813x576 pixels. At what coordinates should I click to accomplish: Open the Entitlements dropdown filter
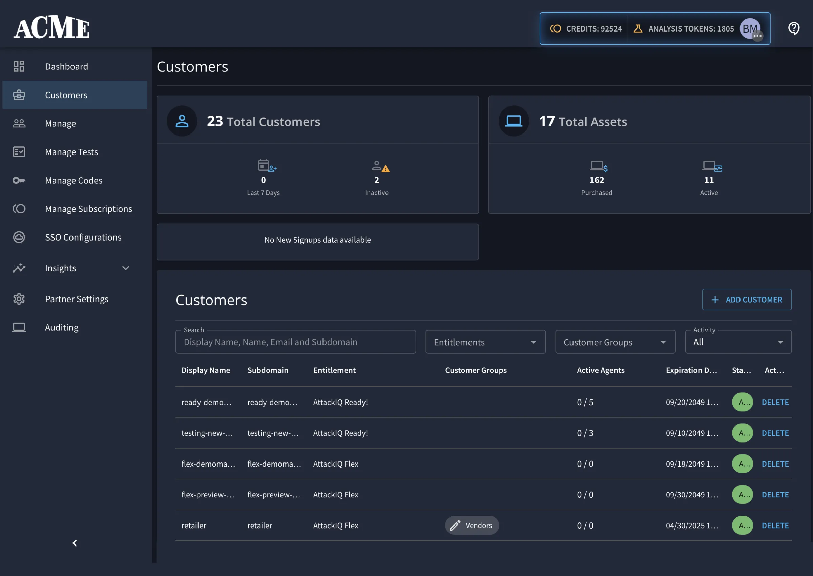[x=485, y=342]
